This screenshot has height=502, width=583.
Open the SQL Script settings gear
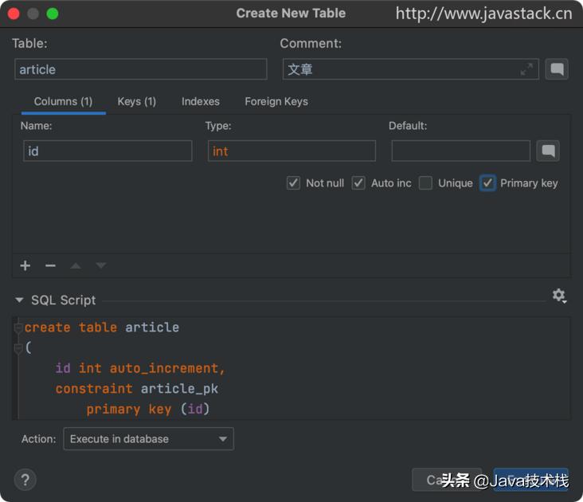tap(559, 296)
